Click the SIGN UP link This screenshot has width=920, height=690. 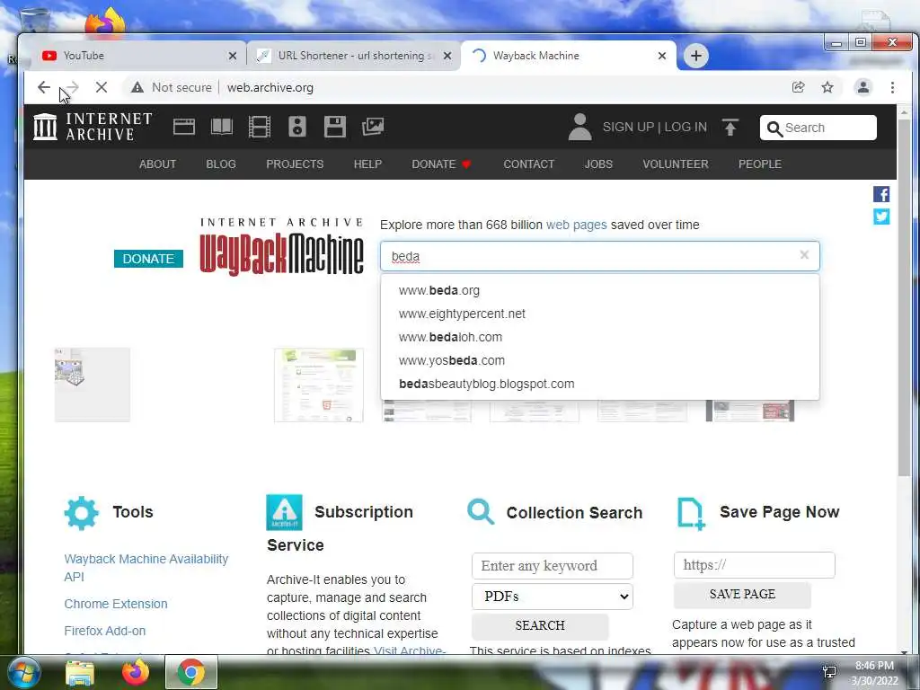pyautogui.click(x=628, y=128)
